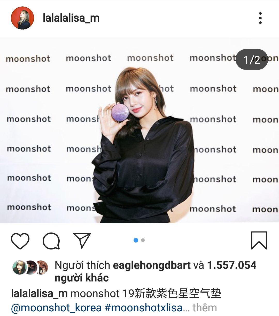Open the lalalalisa_m username in the caption

click(x=39, y=294)
